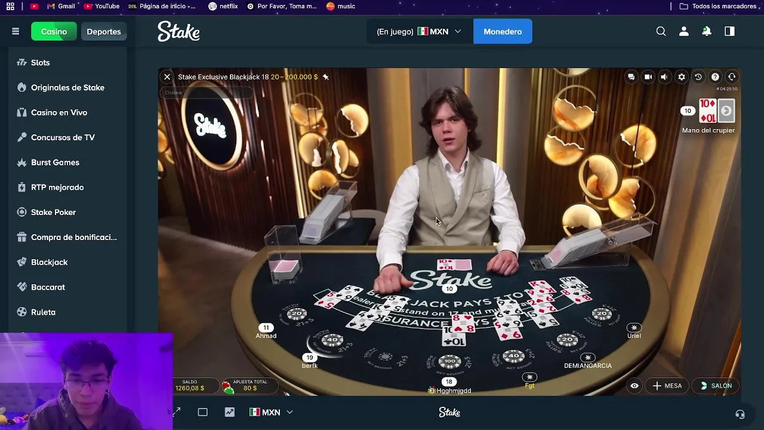Open the hamburger sidebar menu
The height and width of the screenshot is (430, 764).
click(x=16, y=32)
